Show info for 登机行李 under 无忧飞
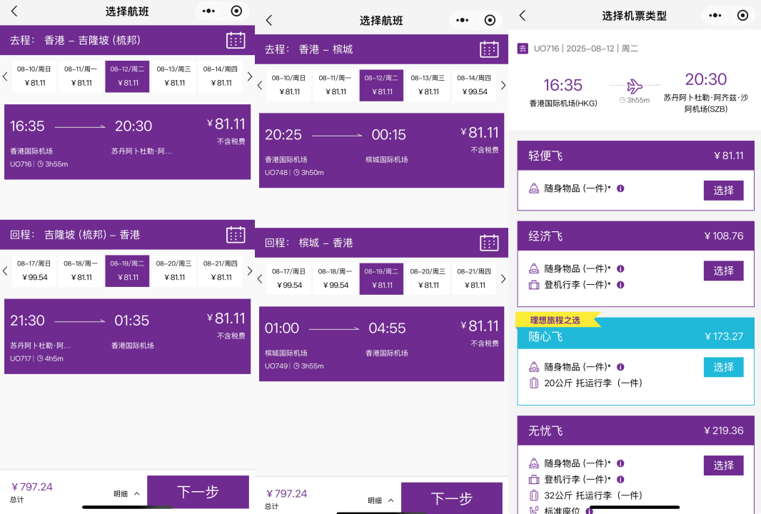Viewport: 761px width, 514px height. click(620, 480)
